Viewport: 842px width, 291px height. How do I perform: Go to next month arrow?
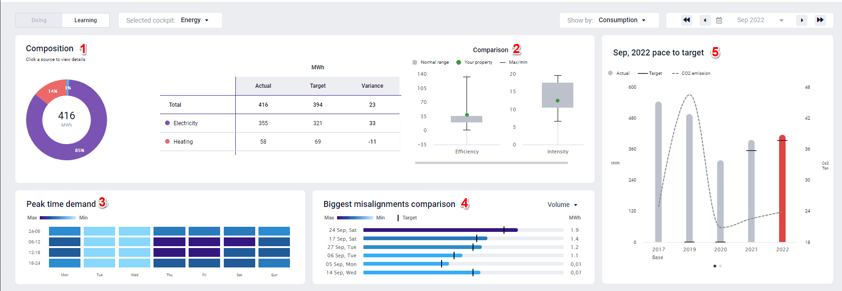(802, 20)
